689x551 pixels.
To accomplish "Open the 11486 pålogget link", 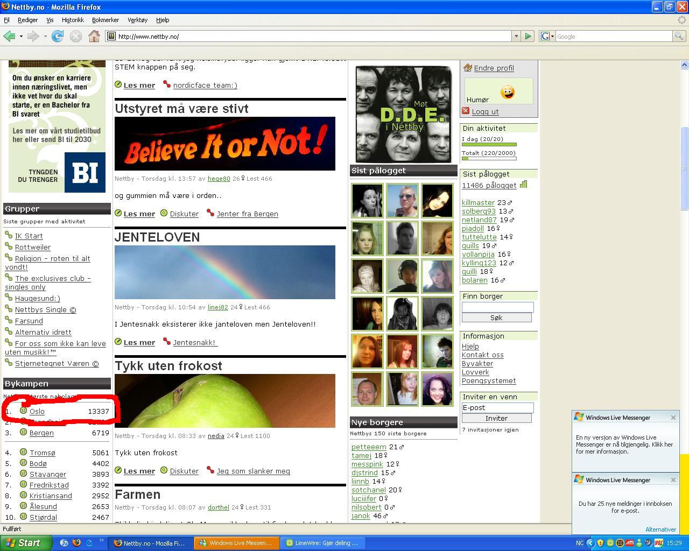I will (489, 185).
